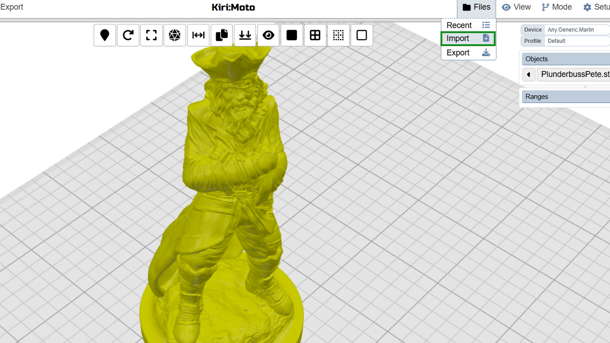This screenshot has width=610, height=343.
Task: Select the PlunderbussPete object entry
Action: tap(573, 74)
